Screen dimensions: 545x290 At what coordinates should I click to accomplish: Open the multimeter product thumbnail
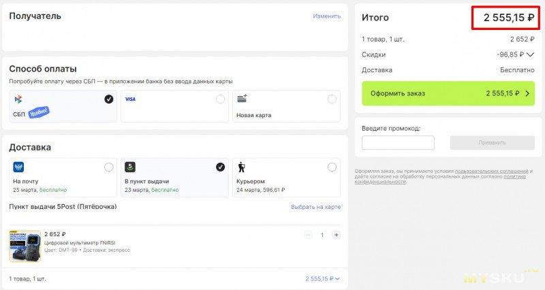[25, 246]
